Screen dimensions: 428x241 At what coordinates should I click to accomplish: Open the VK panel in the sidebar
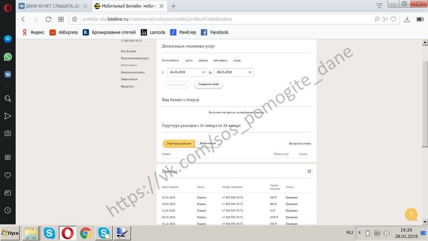[x=8, y=74]
